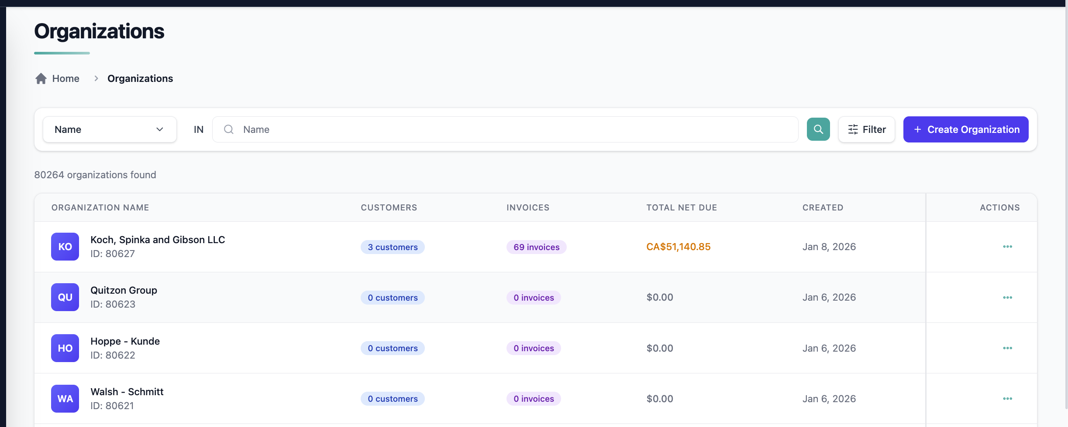
Task: Click Create Organization button
Action: [x=965, y=129]
